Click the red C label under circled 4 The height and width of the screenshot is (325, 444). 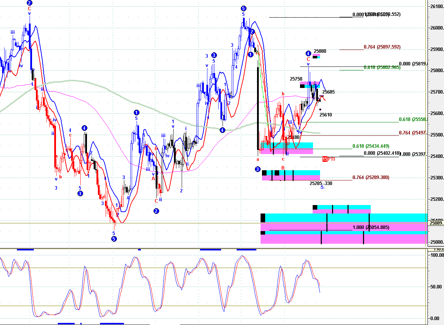[308, 59]
